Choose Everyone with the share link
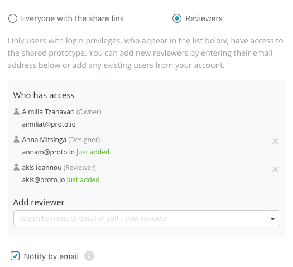The image size is (293, 267). point(13,18)
